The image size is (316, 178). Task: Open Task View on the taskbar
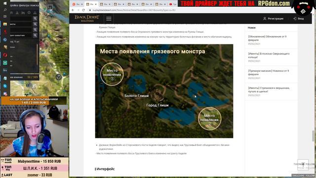point(5,16)
